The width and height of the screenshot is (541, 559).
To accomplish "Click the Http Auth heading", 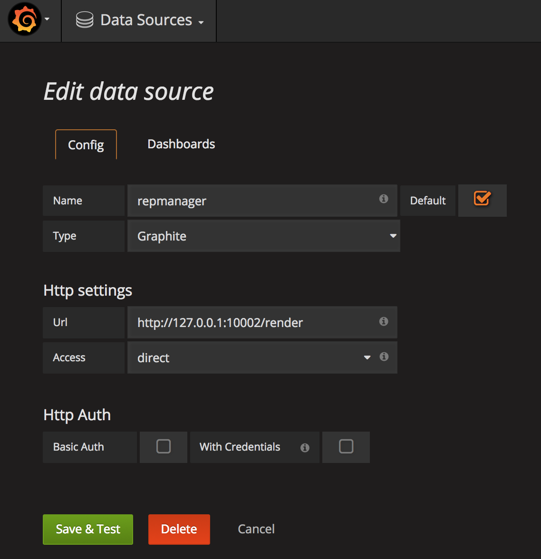I will click(x=77, y=415).
